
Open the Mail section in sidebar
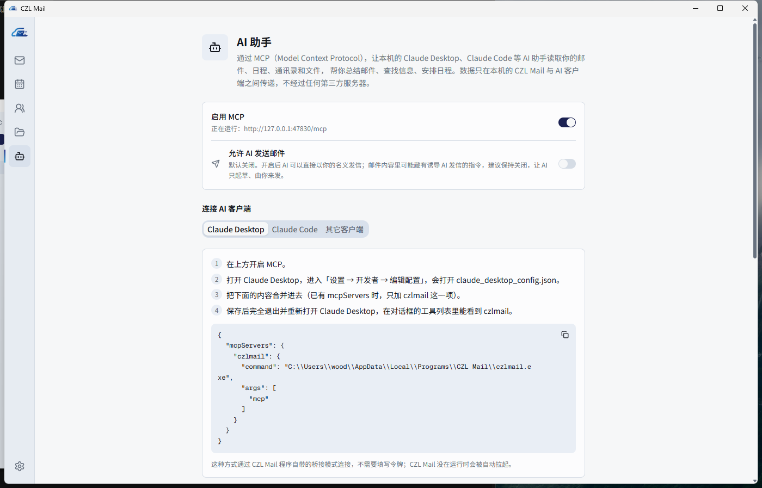(x=20, y=60)
